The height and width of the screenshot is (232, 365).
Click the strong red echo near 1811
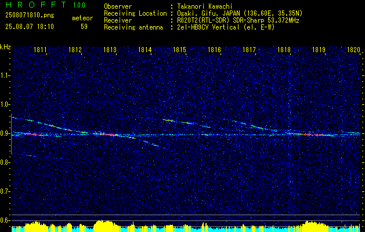35,134
